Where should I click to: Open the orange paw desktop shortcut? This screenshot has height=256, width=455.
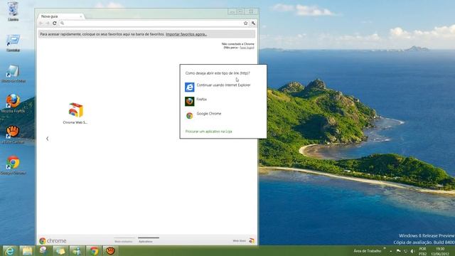point(13,134)
